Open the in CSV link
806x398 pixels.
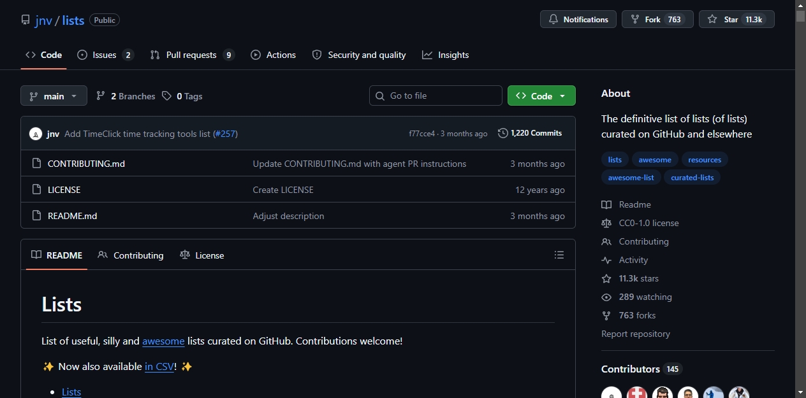click(x=159, y=366)
